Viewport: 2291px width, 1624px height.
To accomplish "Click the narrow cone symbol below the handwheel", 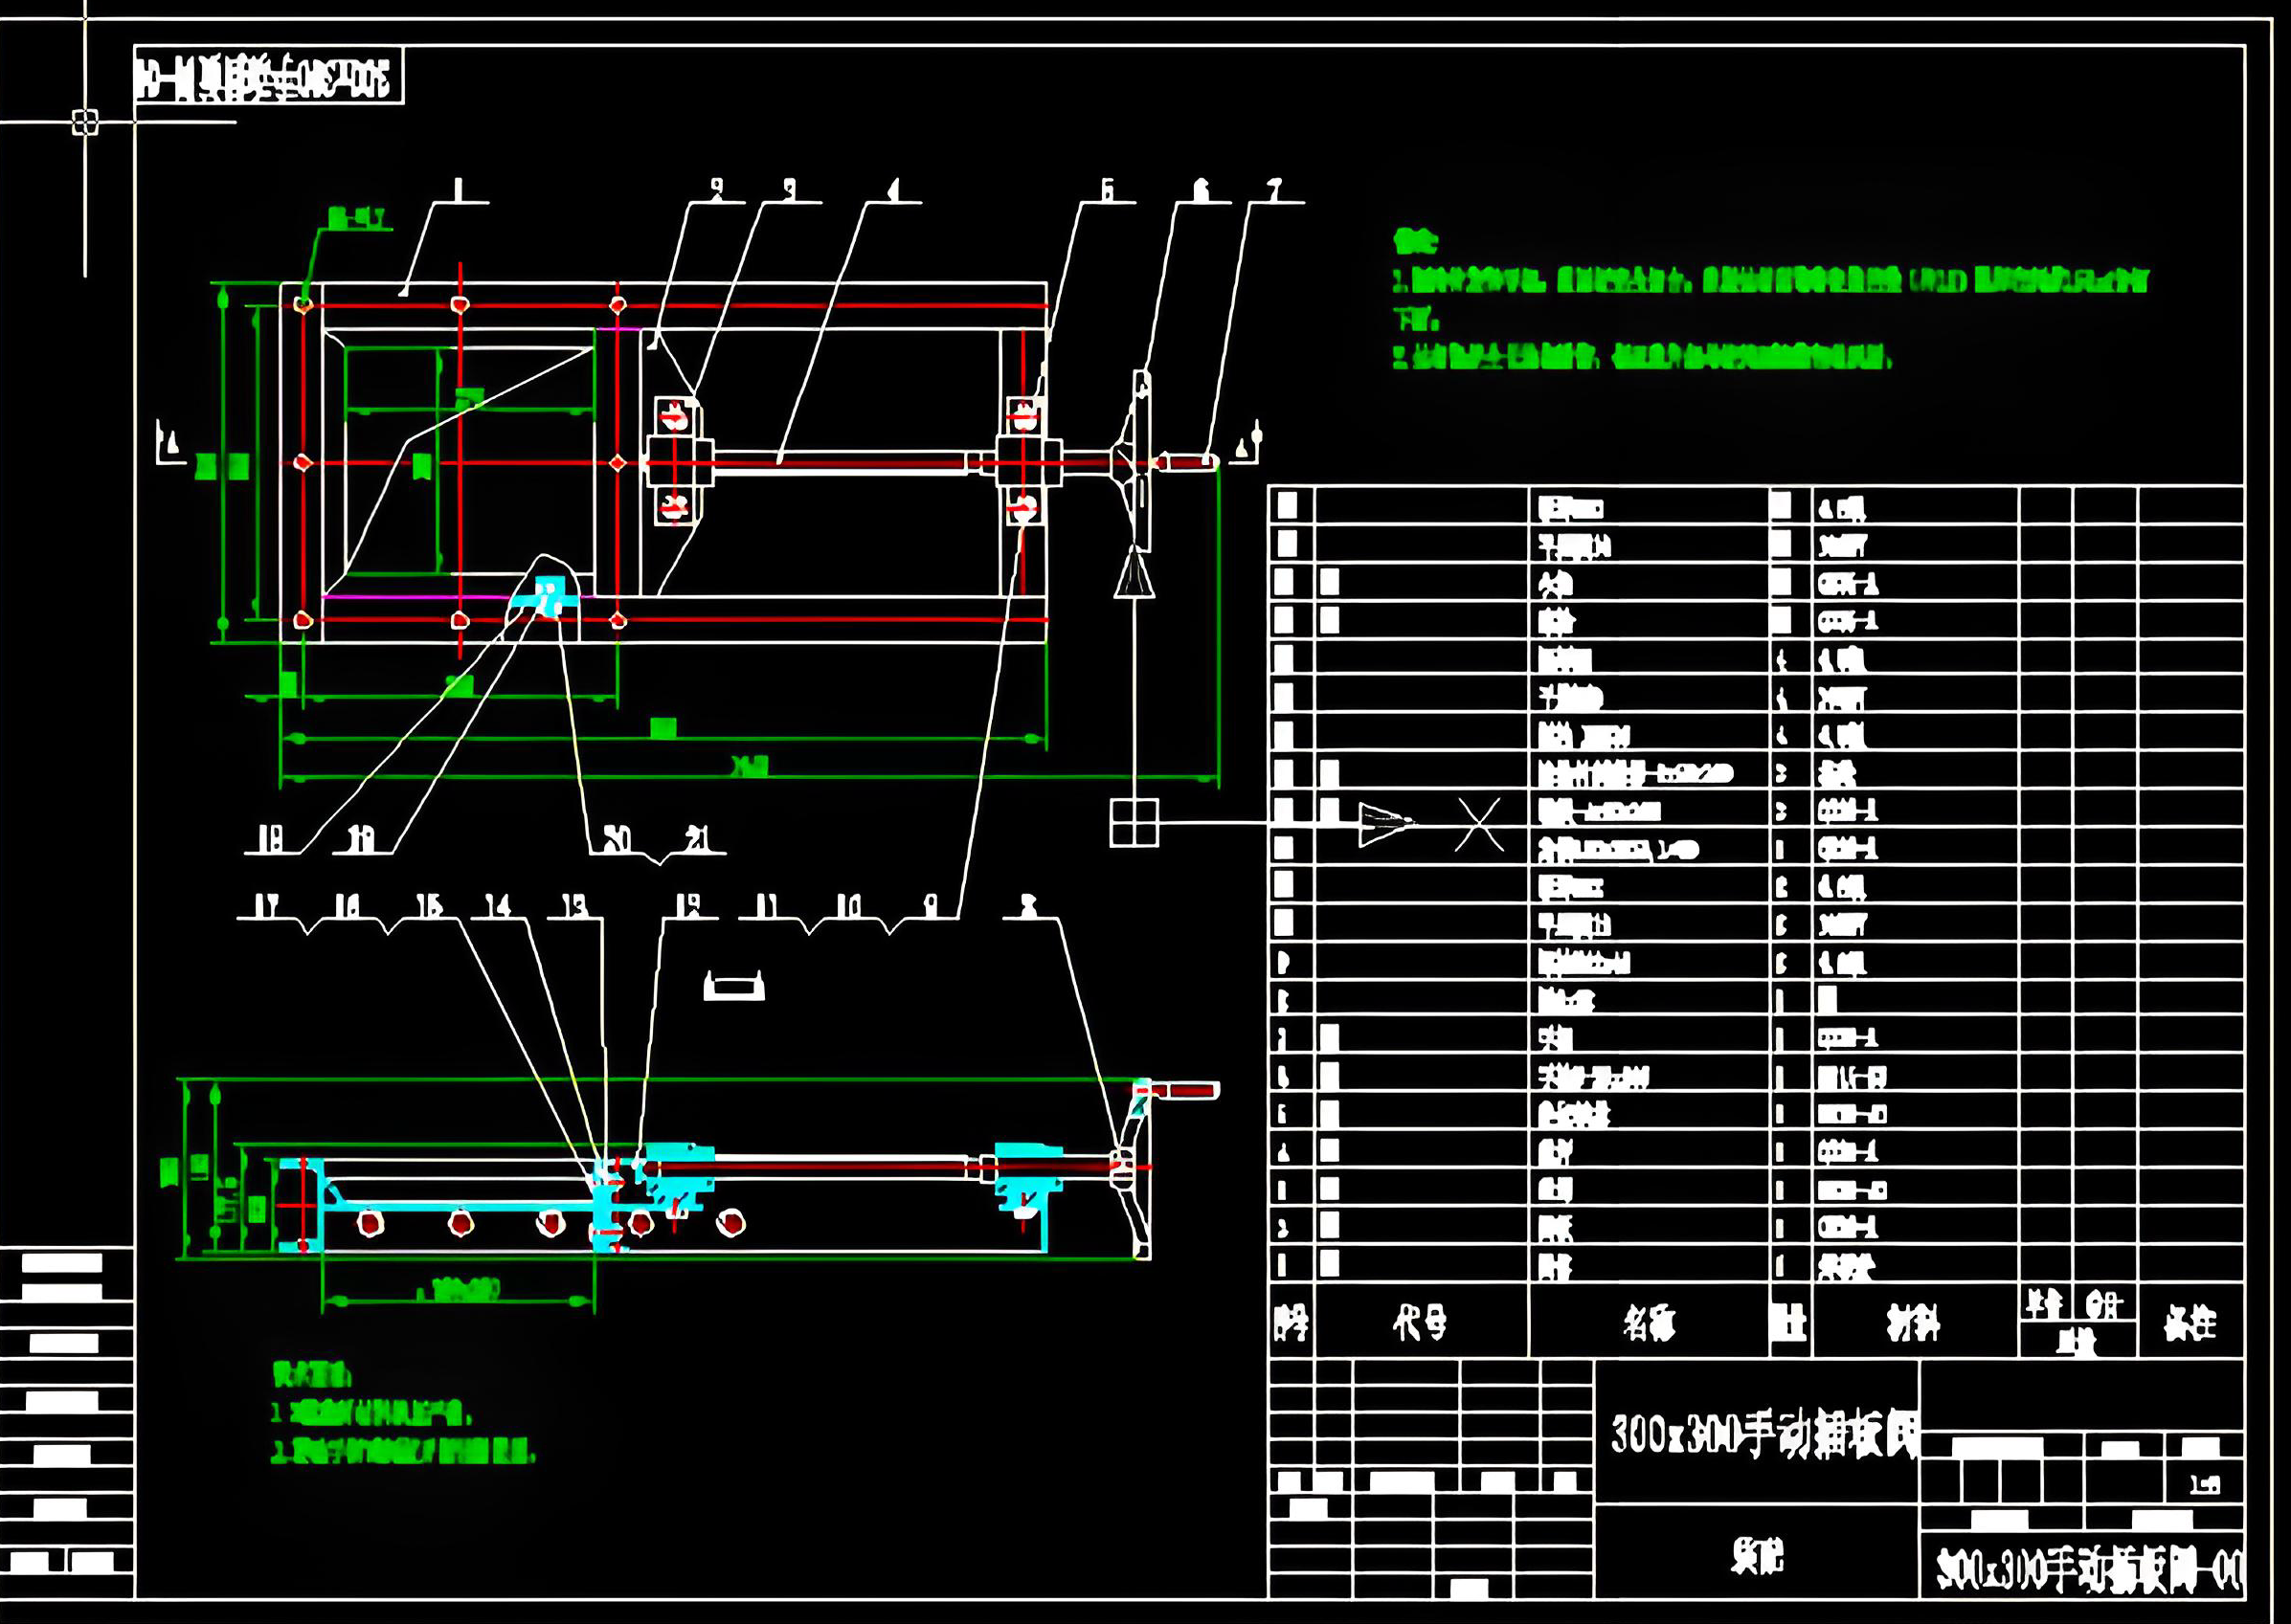I will pyautogui.click(x=1134, y=573).
